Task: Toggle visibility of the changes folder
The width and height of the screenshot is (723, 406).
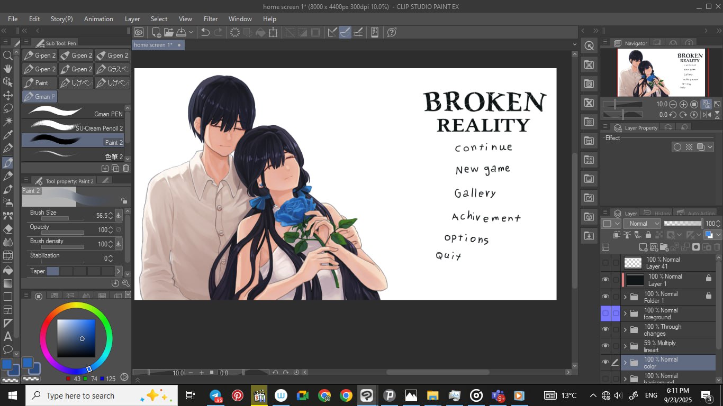Action: (x=605, y=330)
